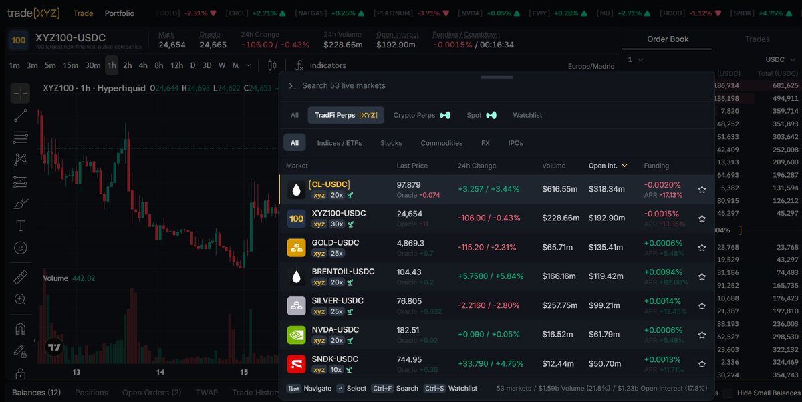Open the Fibonacci retracement tool
This screenshot has width=802, height=402.
point(20,137)
